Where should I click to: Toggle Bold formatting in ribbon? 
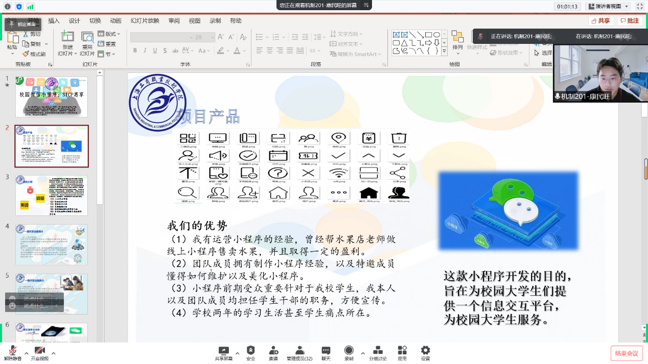[135, 51]
